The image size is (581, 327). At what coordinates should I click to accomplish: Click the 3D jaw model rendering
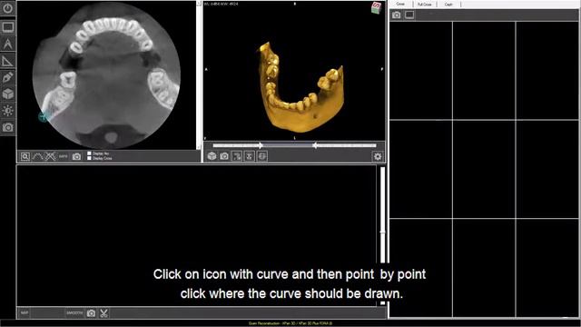coord(301,88)
